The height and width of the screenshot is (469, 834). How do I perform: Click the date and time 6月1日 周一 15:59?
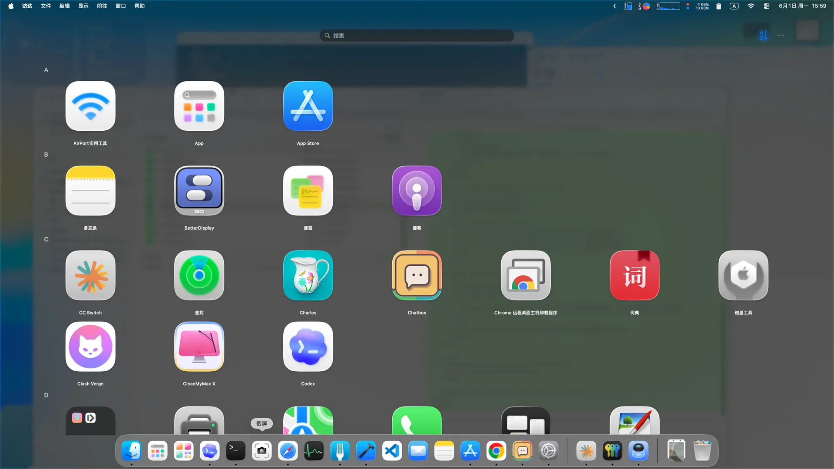click(802, 6)
